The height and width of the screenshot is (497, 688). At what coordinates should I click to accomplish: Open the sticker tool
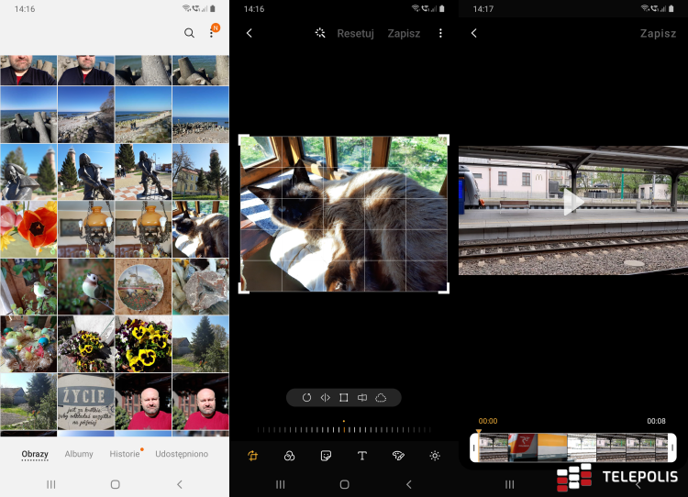326,456
